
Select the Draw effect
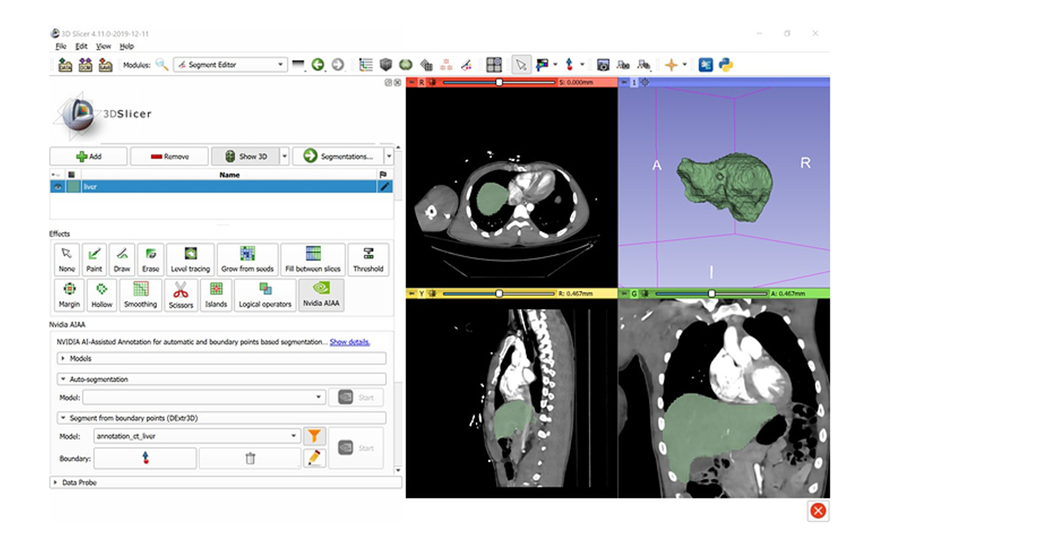122,259
